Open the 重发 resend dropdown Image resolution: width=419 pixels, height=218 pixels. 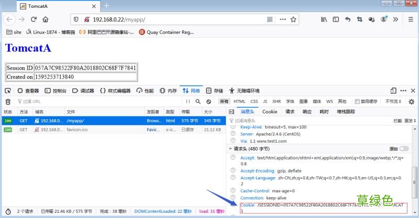410,121
